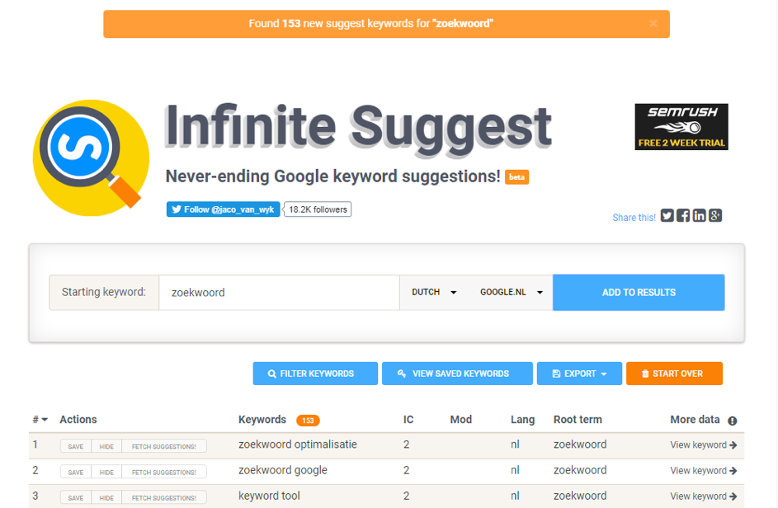Dismiss the orange notification banner
The image size is (778, 508).
[653, 24]
